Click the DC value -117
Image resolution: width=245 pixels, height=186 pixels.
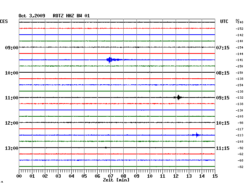240,129
